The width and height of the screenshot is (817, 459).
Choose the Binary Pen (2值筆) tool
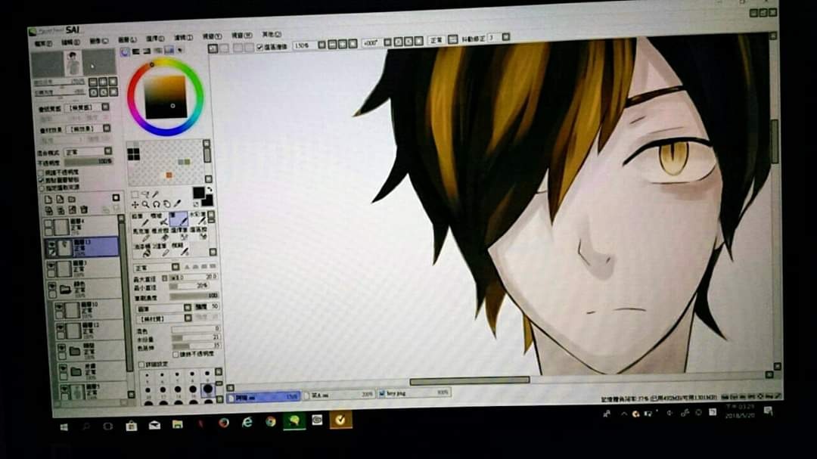point(162,250)
